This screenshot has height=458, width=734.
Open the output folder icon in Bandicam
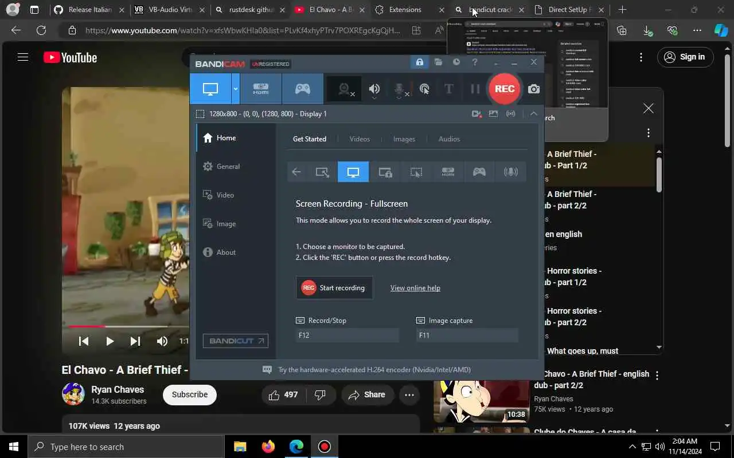(438, 62)
